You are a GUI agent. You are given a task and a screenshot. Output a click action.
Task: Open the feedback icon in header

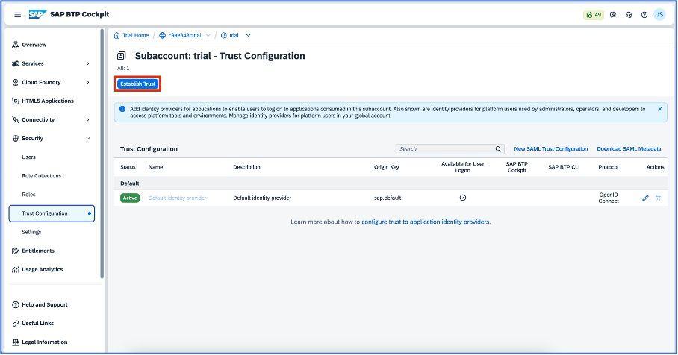(613, 15)
